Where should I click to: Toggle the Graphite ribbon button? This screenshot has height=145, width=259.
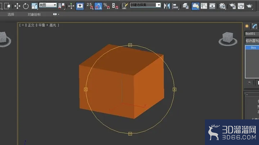(x=195, y=6)
